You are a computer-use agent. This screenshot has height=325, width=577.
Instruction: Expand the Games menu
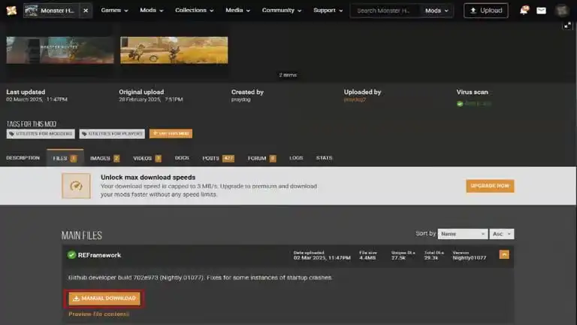[114, 11]
